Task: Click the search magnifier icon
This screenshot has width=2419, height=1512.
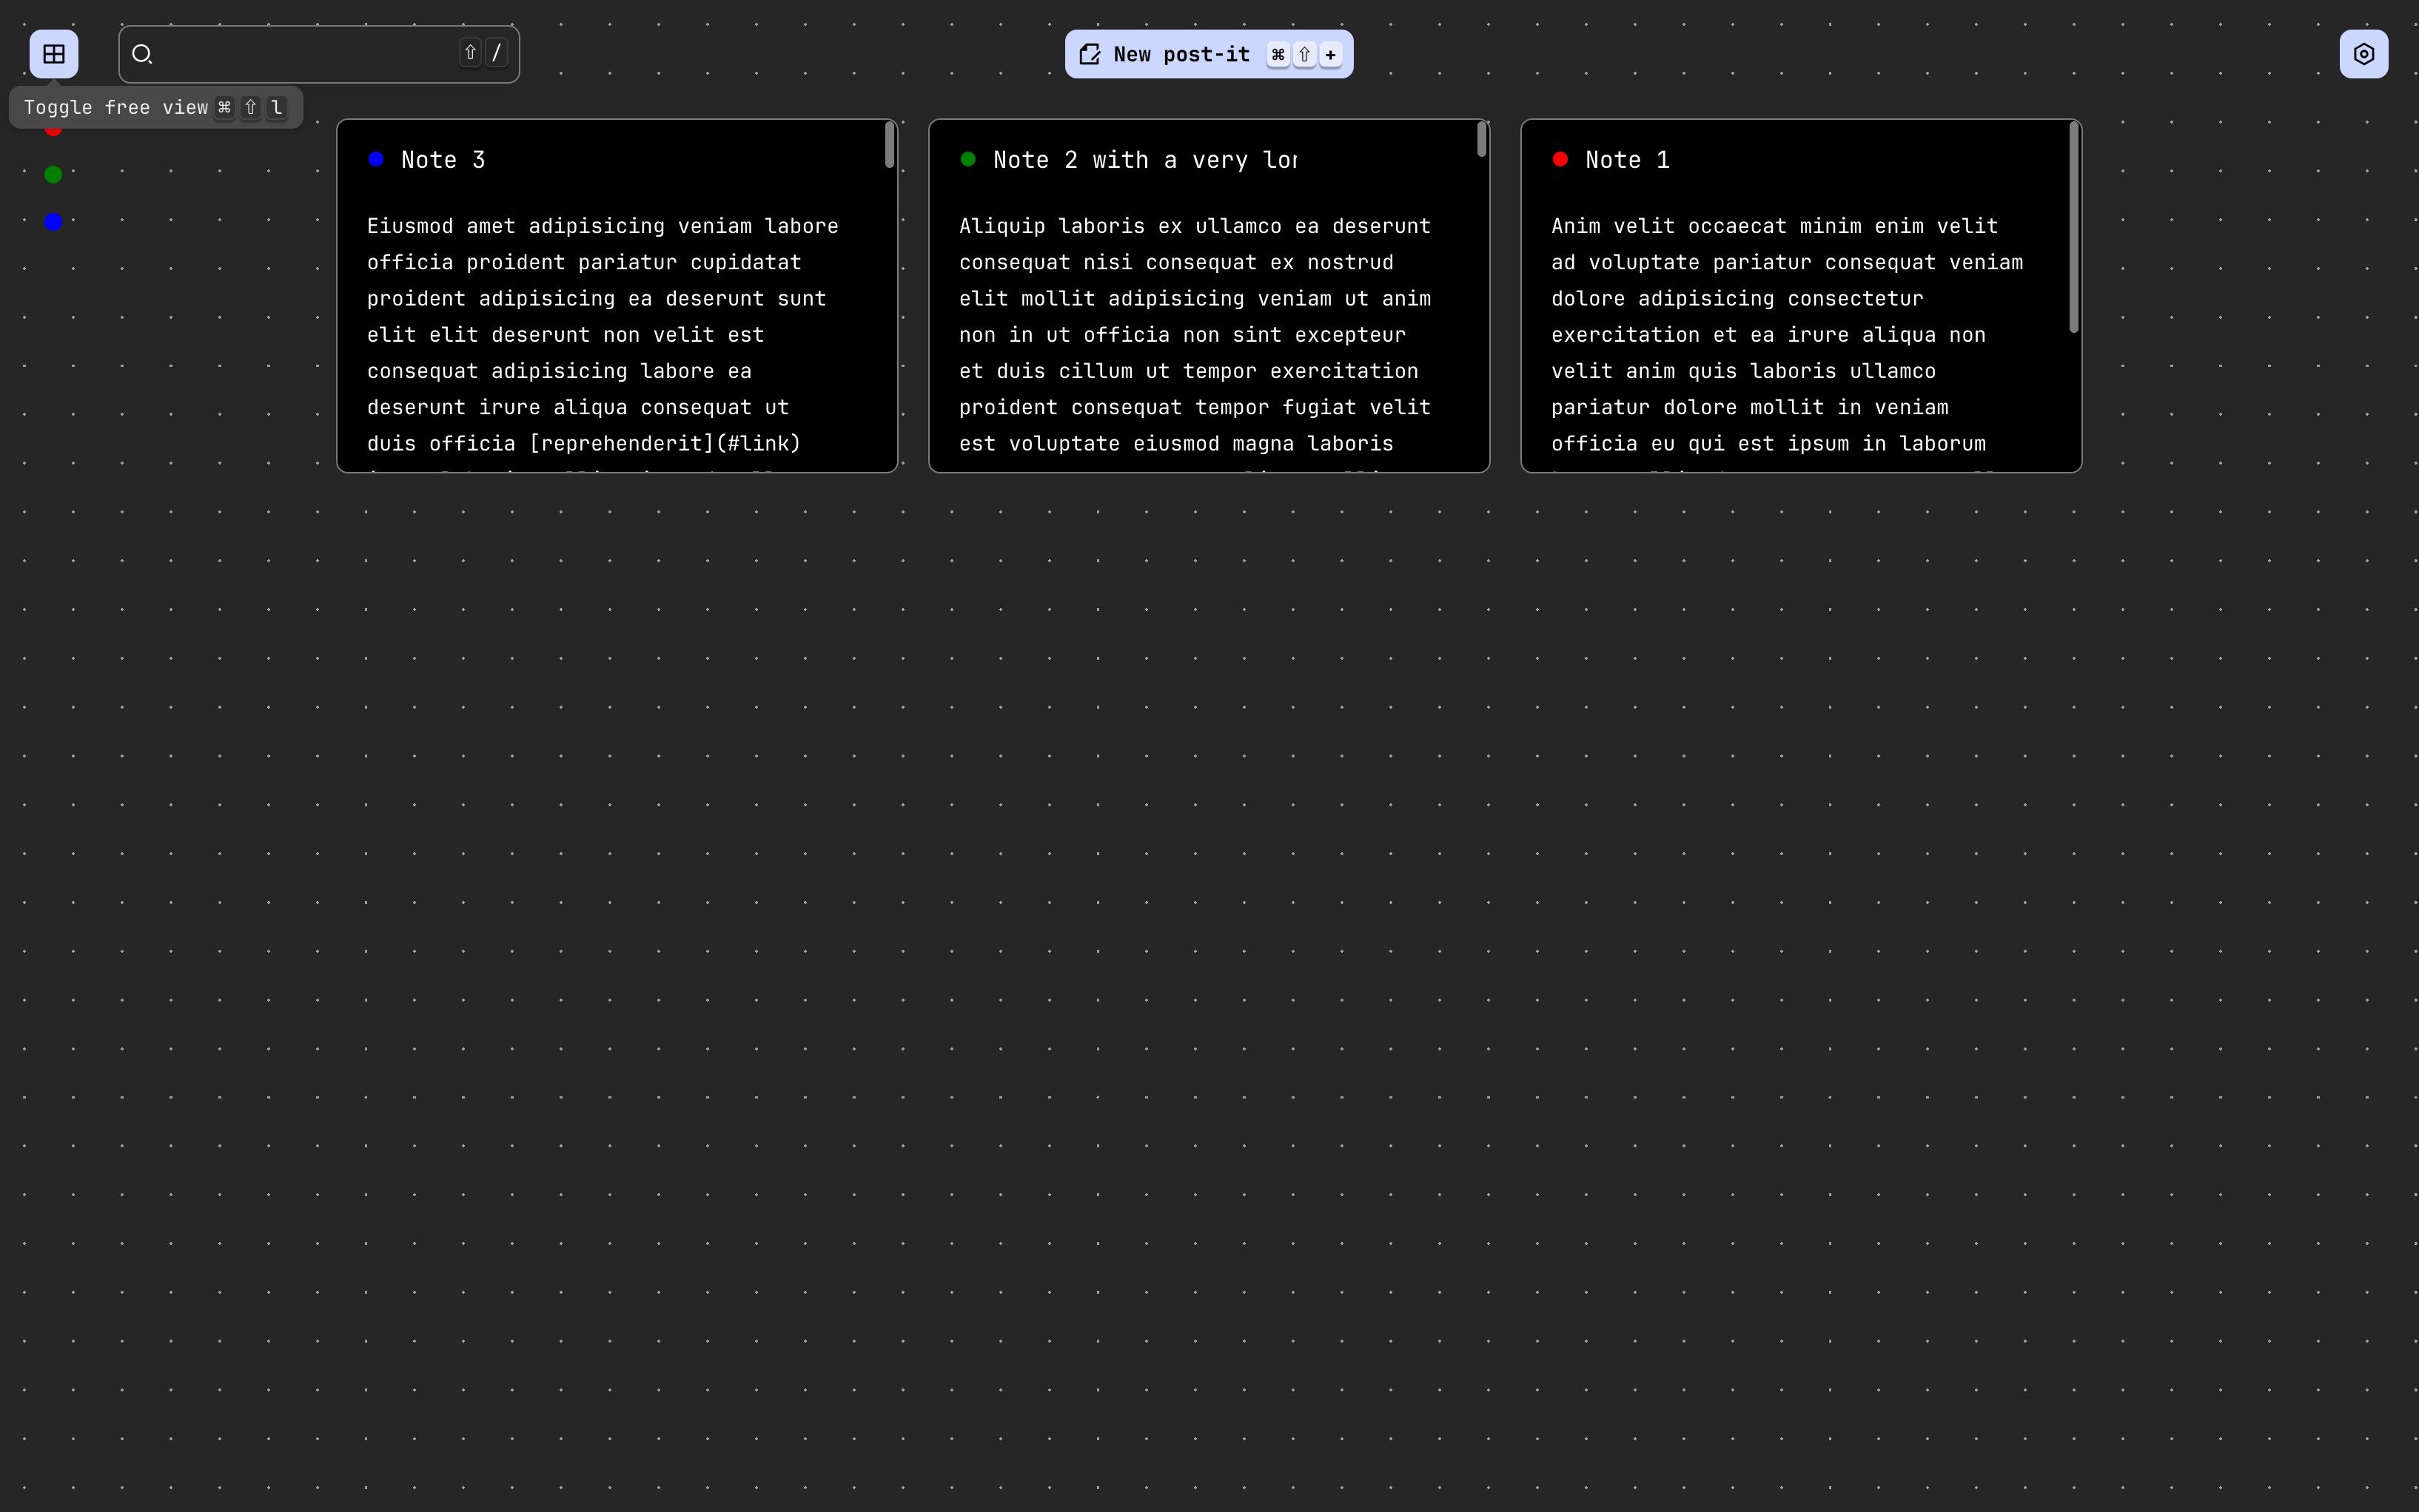Action: click(x=142, y=54)
